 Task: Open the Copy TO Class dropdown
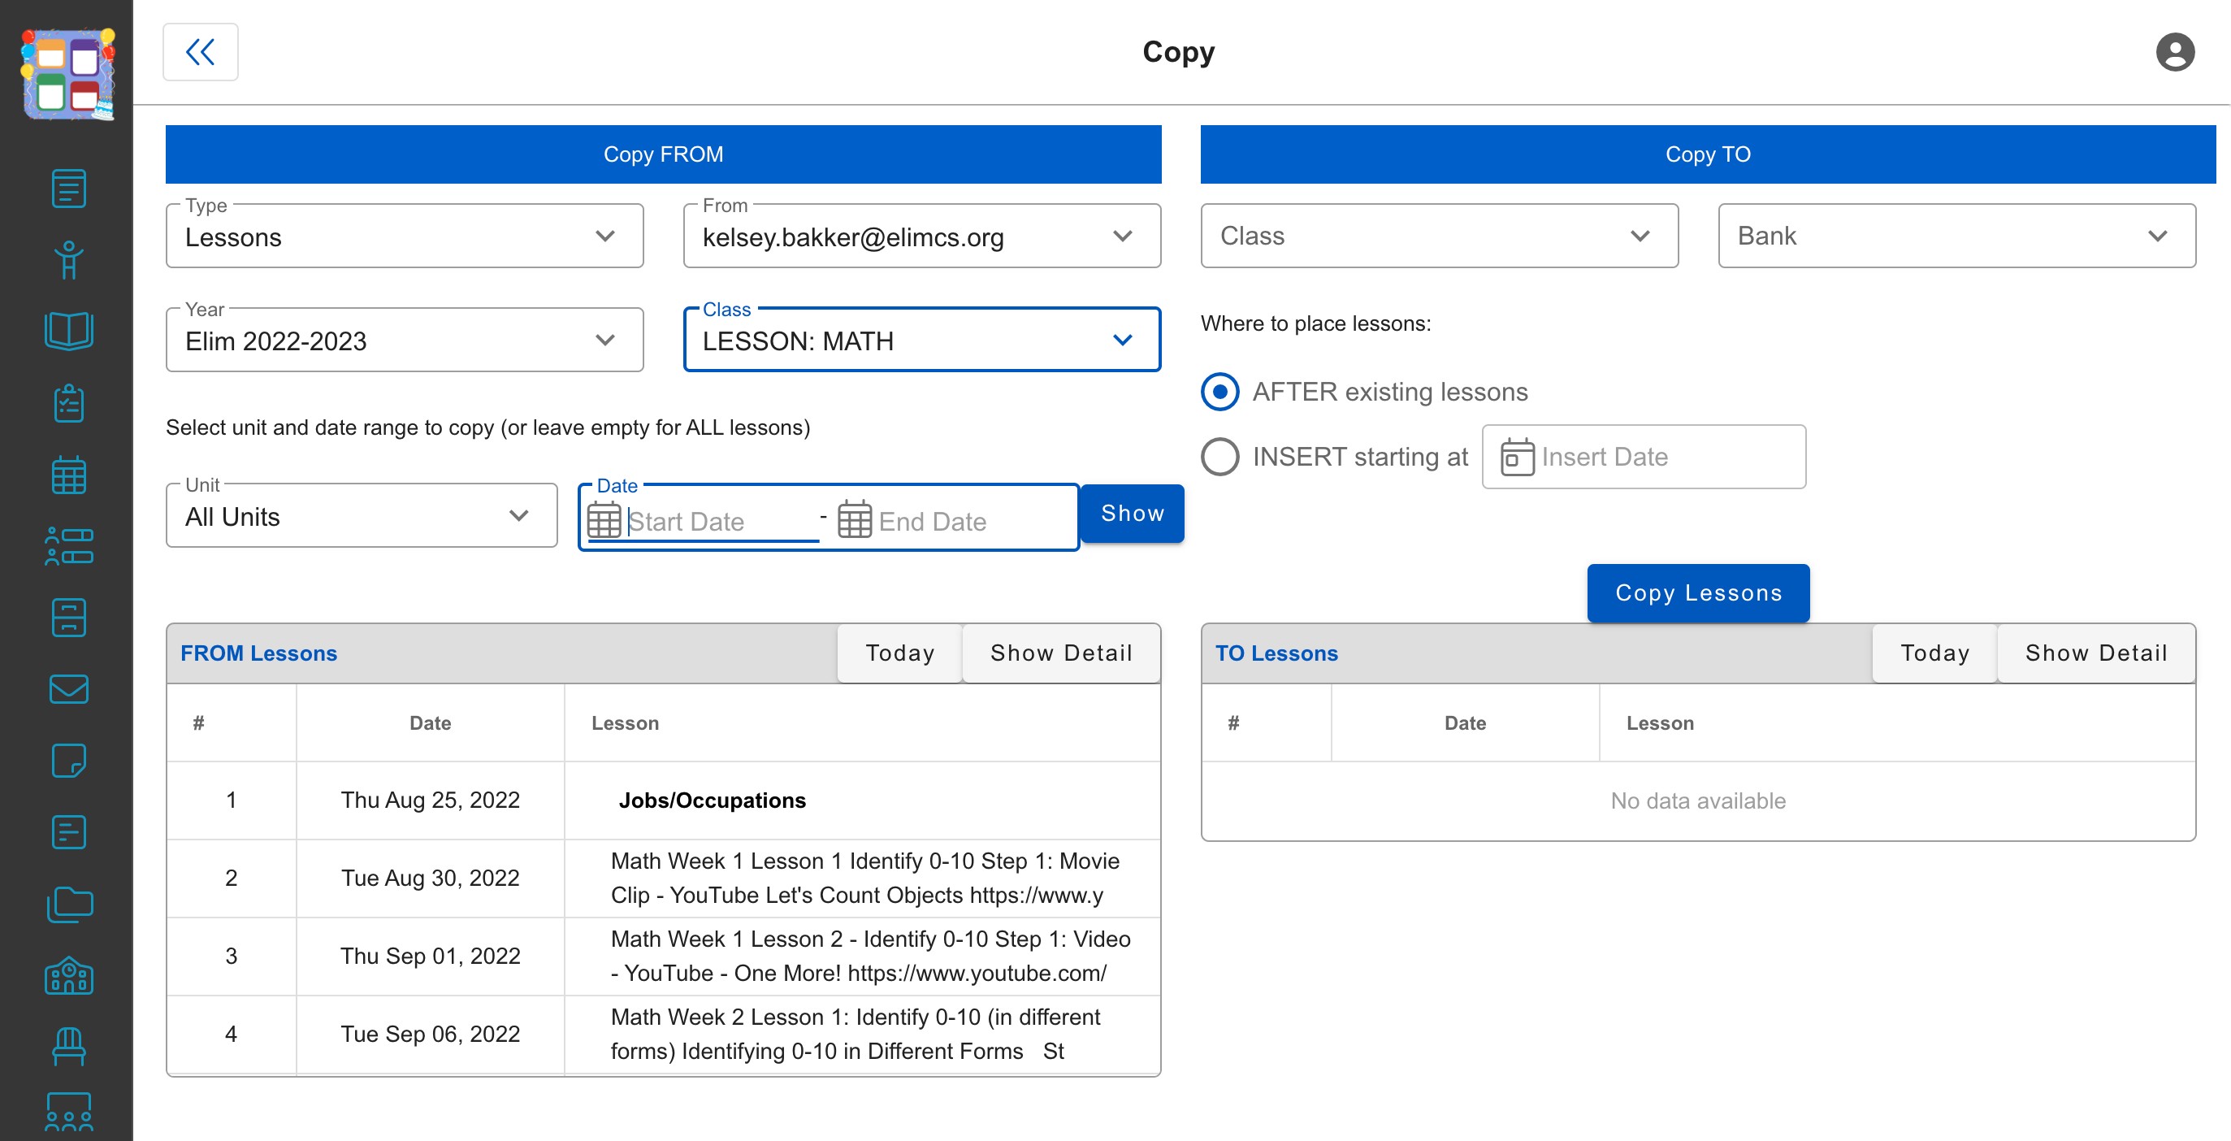[1440, 236]
